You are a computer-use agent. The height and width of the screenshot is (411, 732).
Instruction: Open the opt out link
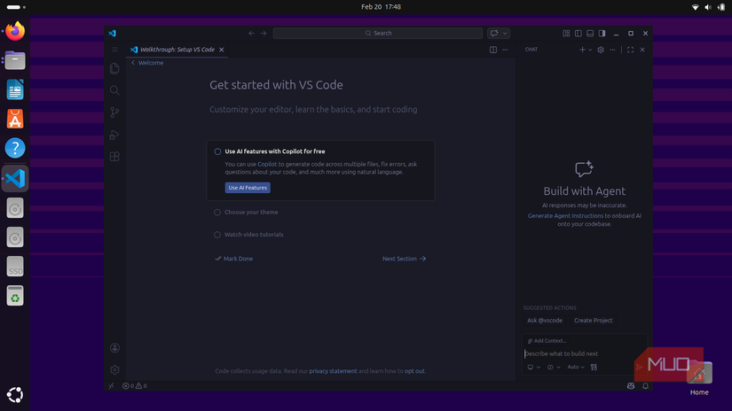pyautogui.click(x=414, y=371)
